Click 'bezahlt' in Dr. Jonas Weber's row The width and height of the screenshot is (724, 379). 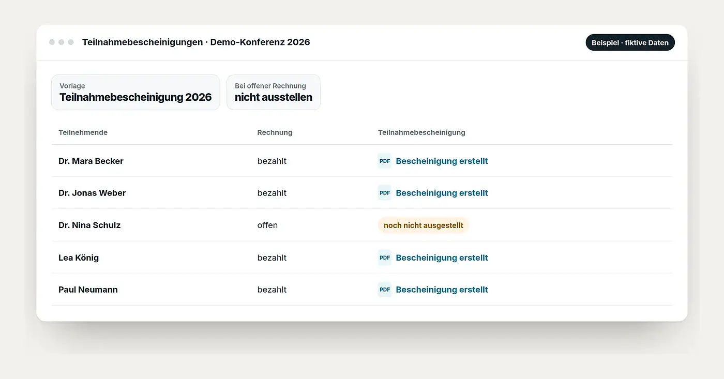pyautogui.click(x=272, y=193)
